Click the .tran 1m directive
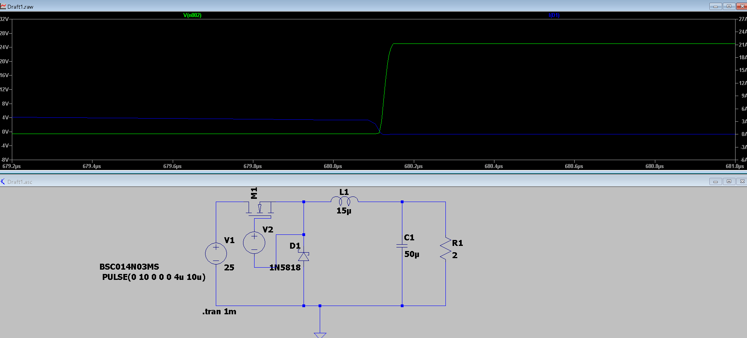Viewport: 747px width, 338px height. (219, 312)
